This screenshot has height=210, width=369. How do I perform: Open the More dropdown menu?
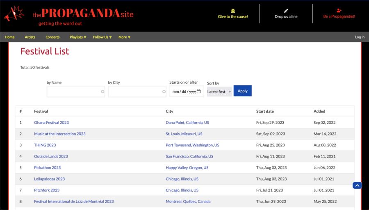124,37
